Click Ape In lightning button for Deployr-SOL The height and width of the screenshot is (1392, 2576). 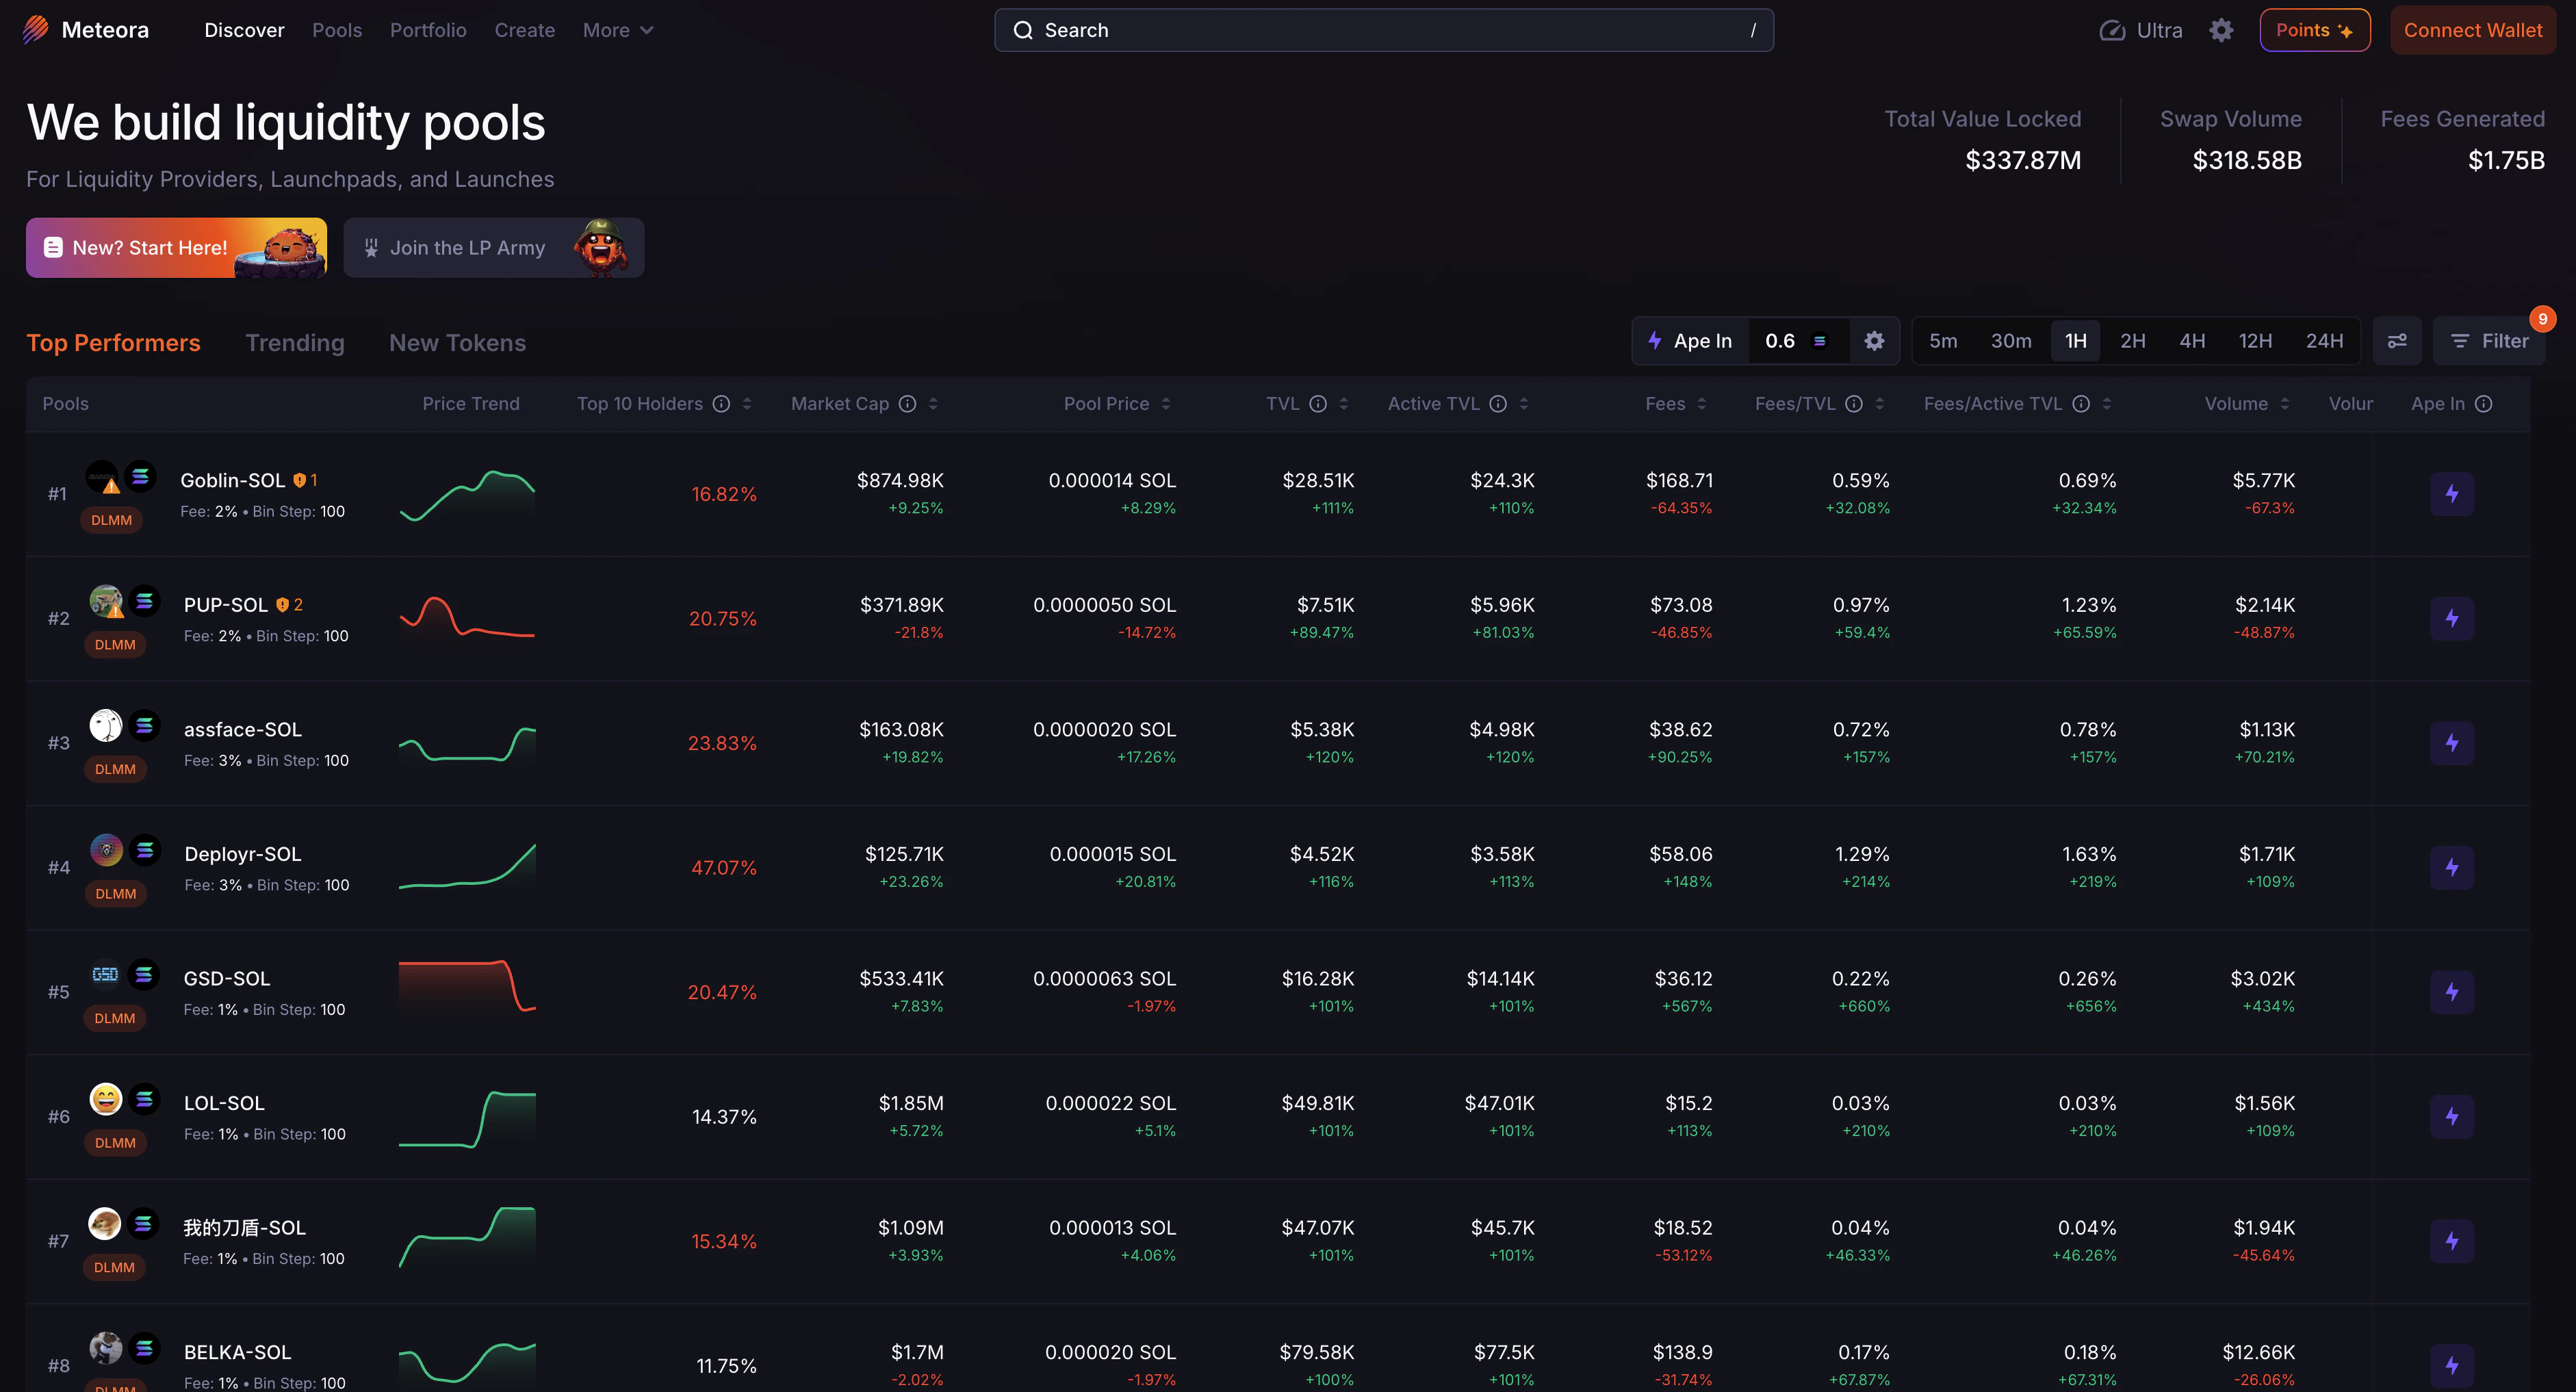(2452, 868)
